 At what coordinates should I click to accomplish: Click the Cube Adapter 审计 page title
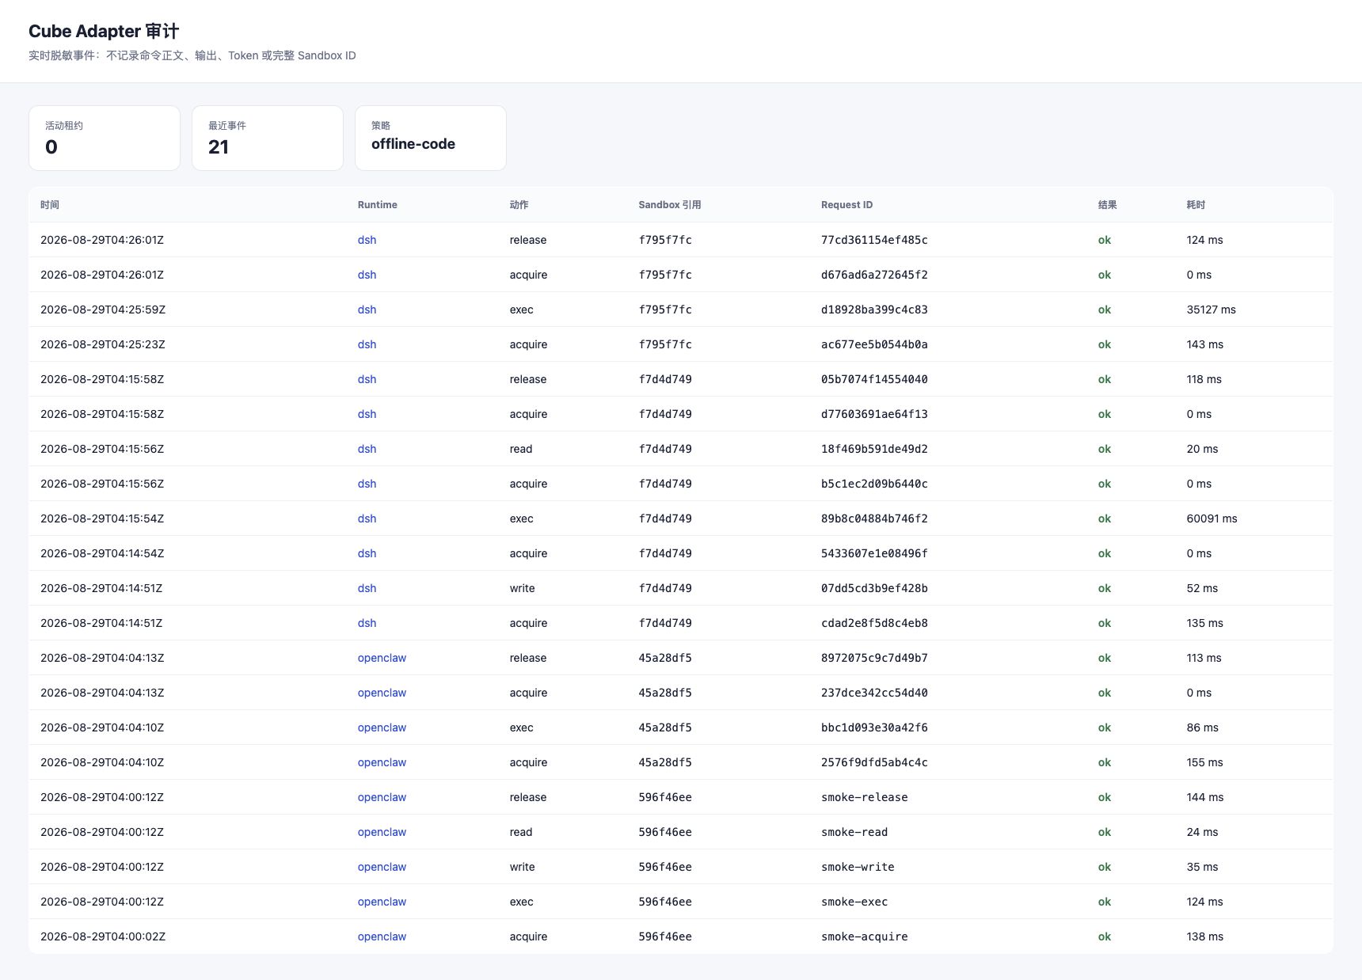click(x=104, y=31)
